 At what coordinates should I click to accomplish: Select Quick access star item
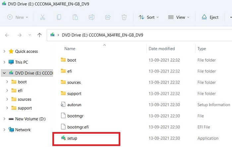point(23,51)
